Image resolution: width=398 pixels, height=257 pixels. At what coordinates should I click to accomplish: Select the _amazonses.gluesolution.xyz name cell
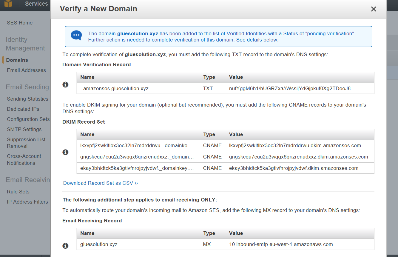[138, 88]
